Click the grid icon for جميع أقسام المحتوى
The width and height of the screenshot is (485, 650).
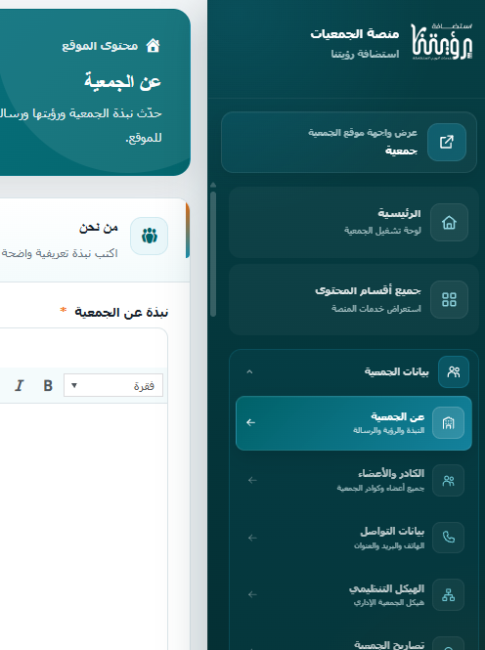click(449, 299)
